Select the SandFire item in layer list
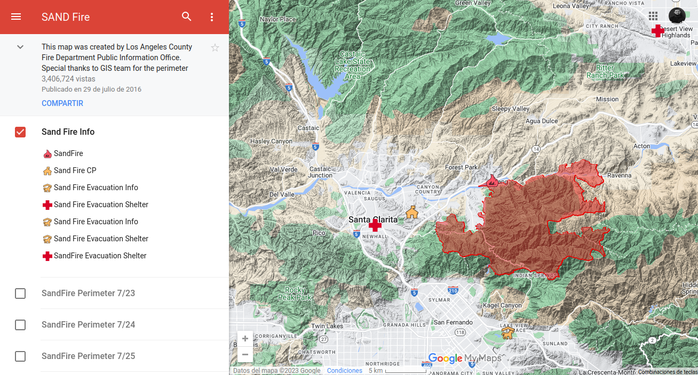 [x=68, y=153]
